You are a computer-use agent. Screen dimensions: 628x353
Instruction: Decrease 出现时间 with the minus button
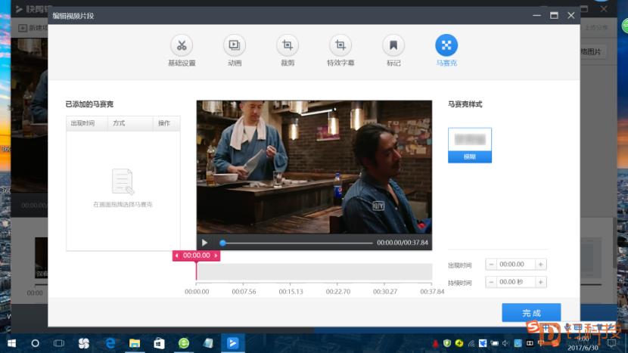(491, 265)
